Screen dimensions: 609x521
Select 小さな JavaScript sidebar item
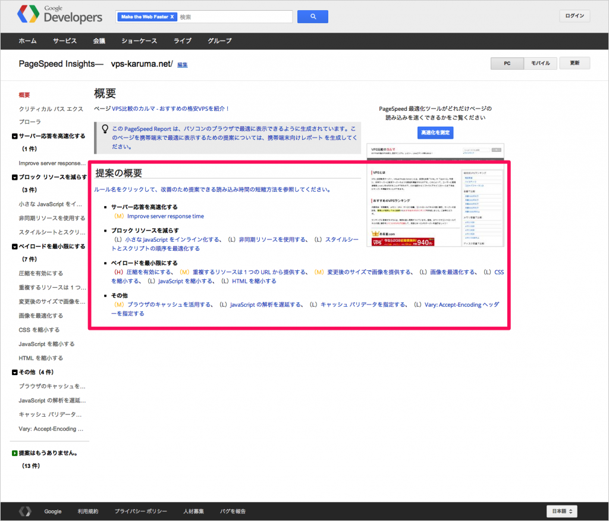click(51, 204)
